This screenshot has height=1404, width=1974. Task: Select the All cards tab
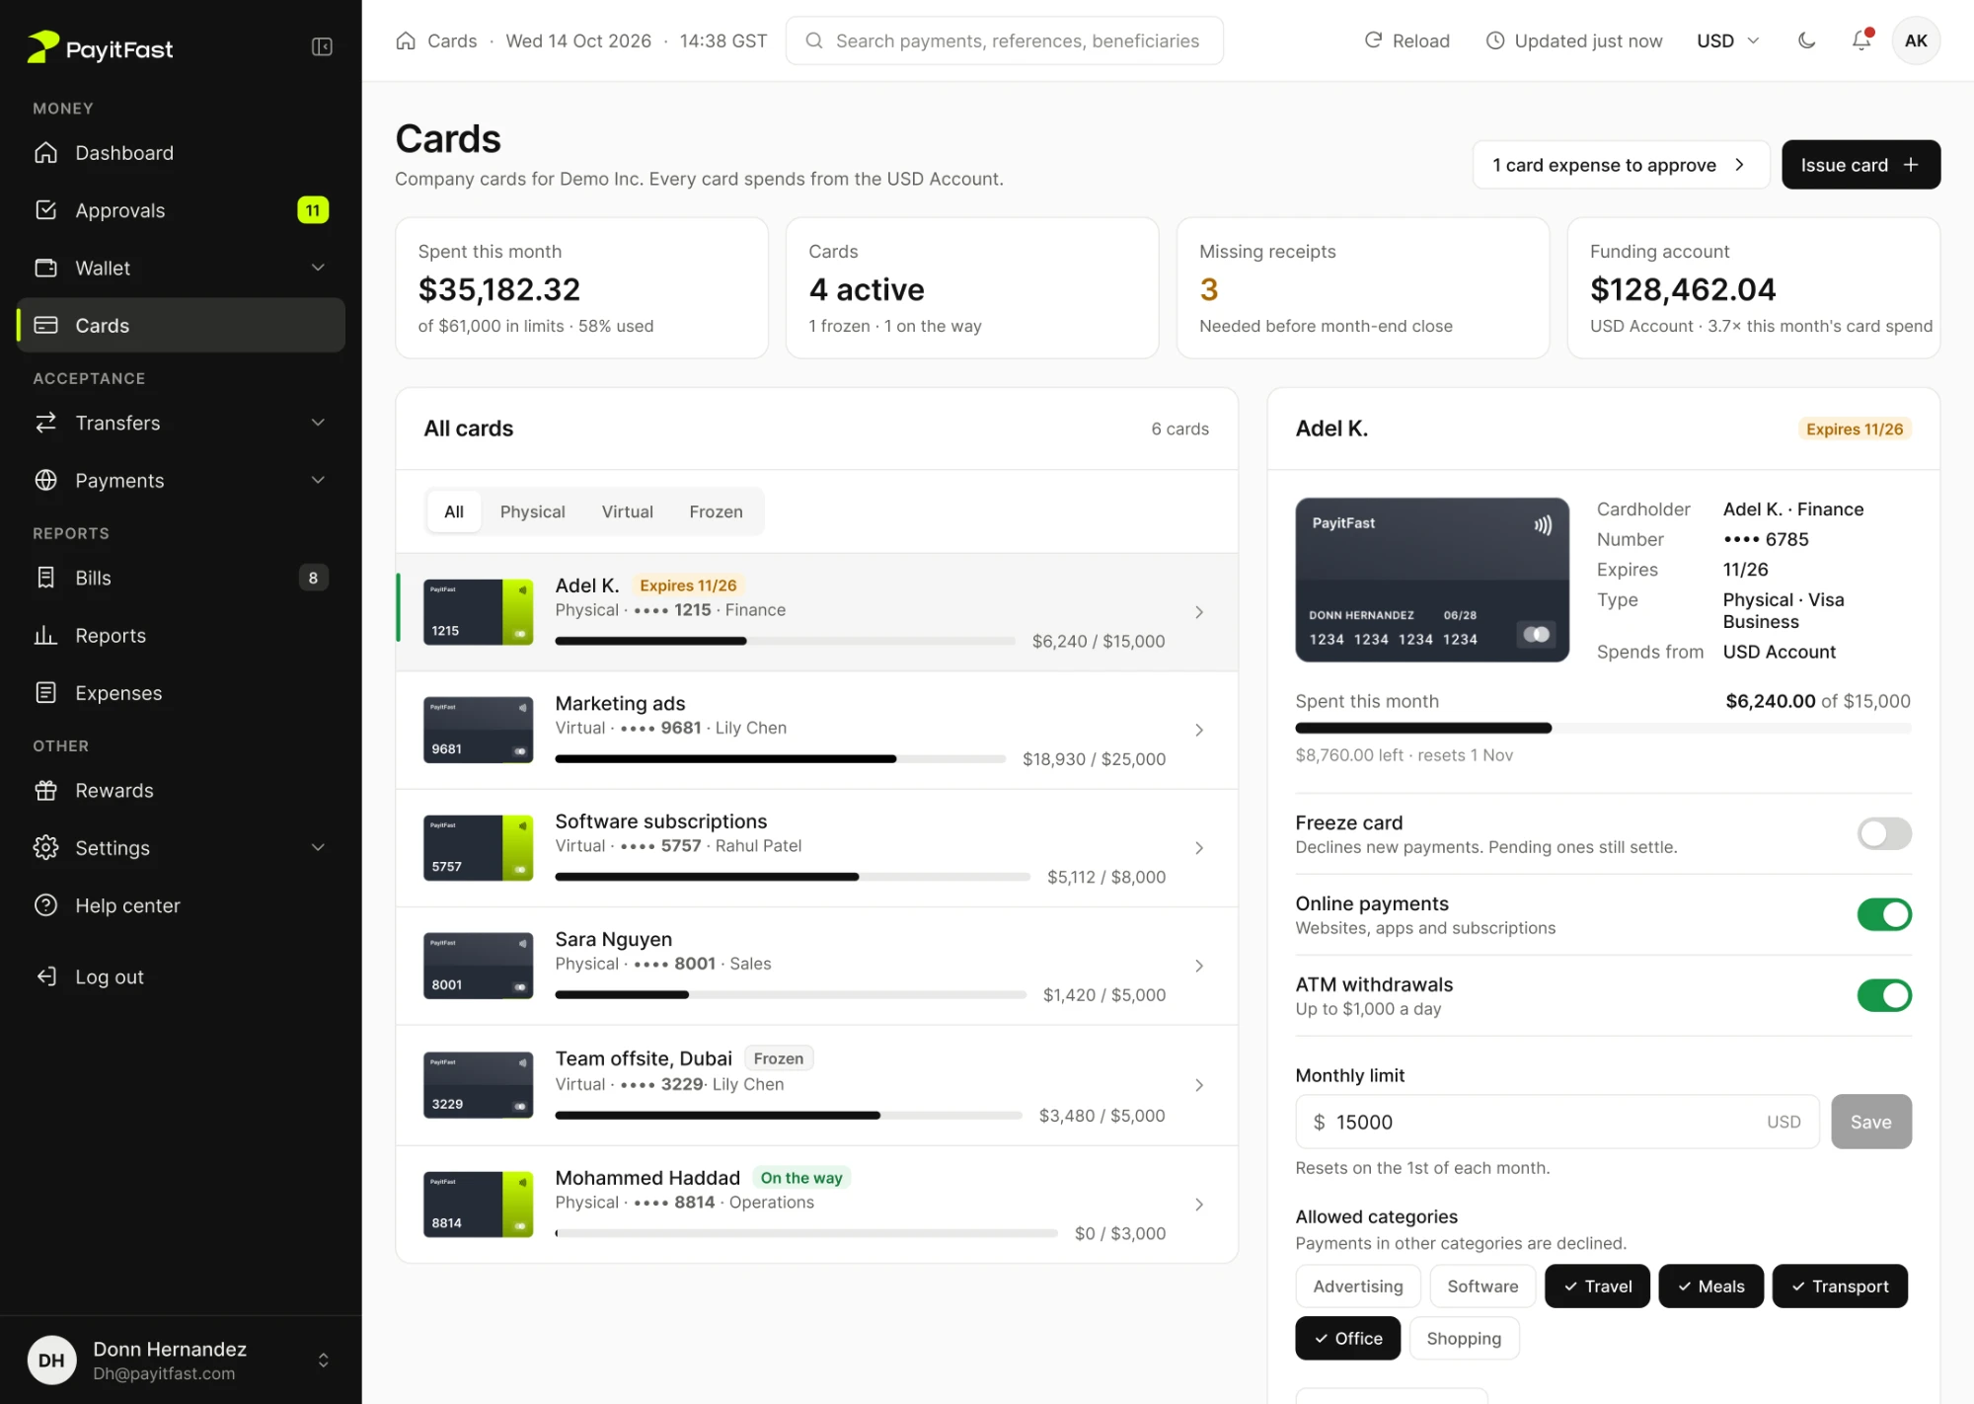pyautogui.click(x=454, y=511)
